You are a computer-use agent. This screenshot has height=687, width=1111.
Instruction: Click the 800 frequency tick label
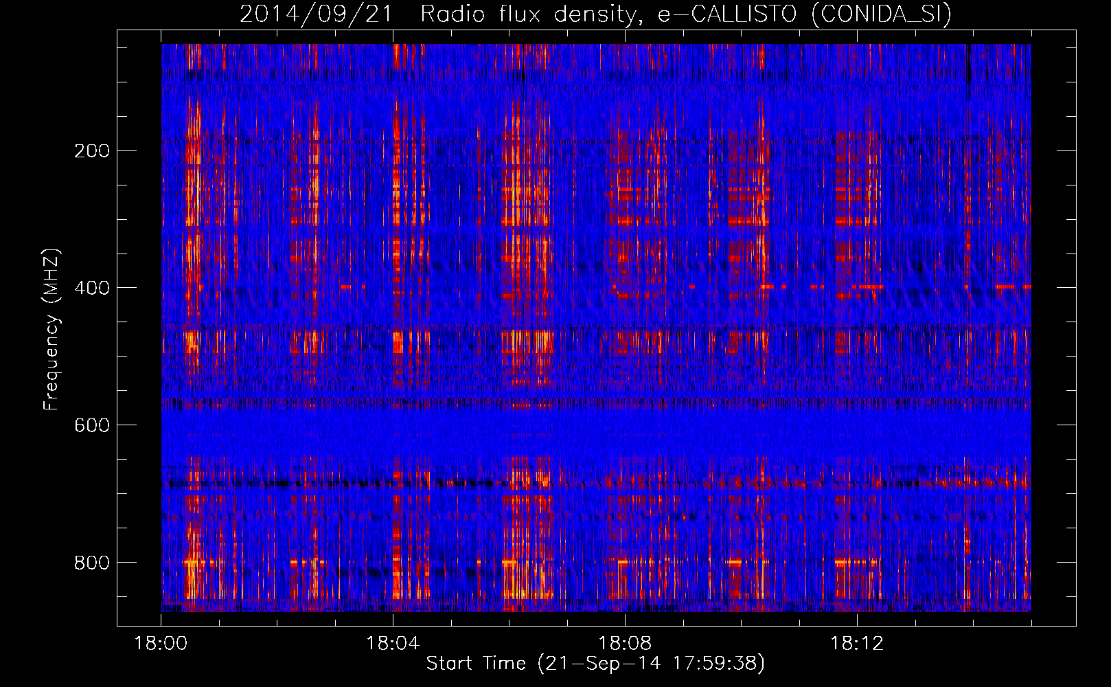(92, 563)
